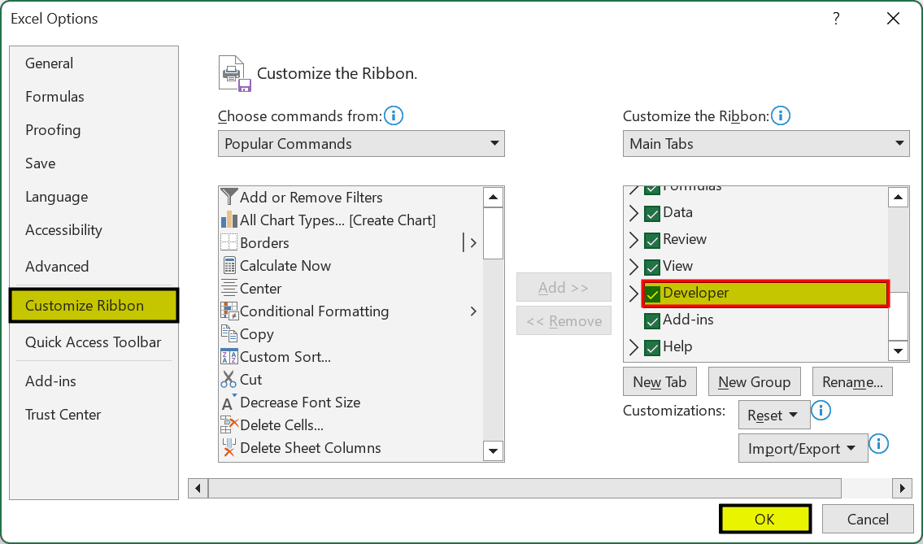The width and height of the screenshot is (923, 544).
Task: Click the info icon beside Customize the Ribbon label
Action: (781, 115)
